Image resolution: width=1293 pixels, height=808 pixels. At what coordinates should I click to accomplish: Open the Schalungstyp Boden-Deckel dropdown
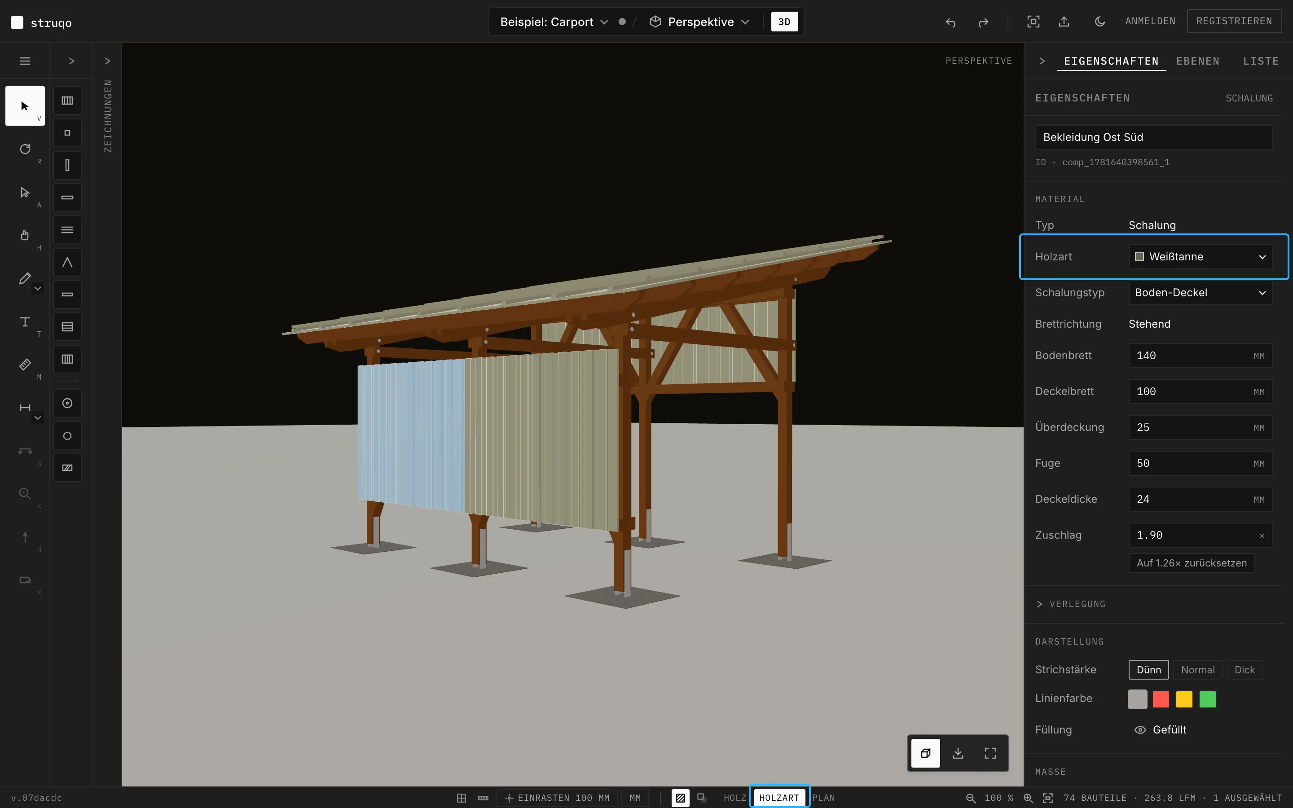click(x=1200, y=292)
